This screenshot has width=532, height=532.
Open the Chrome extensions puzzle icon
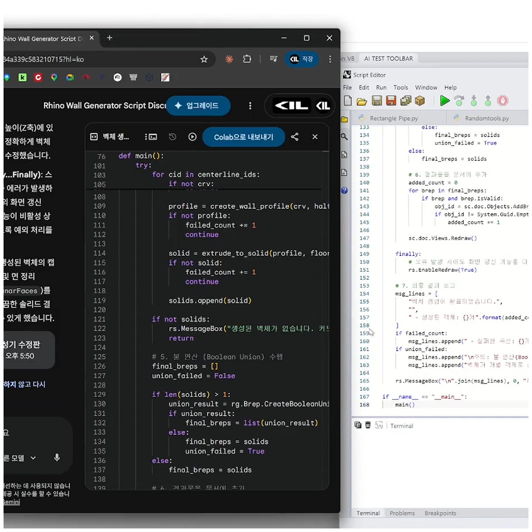pyautogui.click(x=247, y=59)
